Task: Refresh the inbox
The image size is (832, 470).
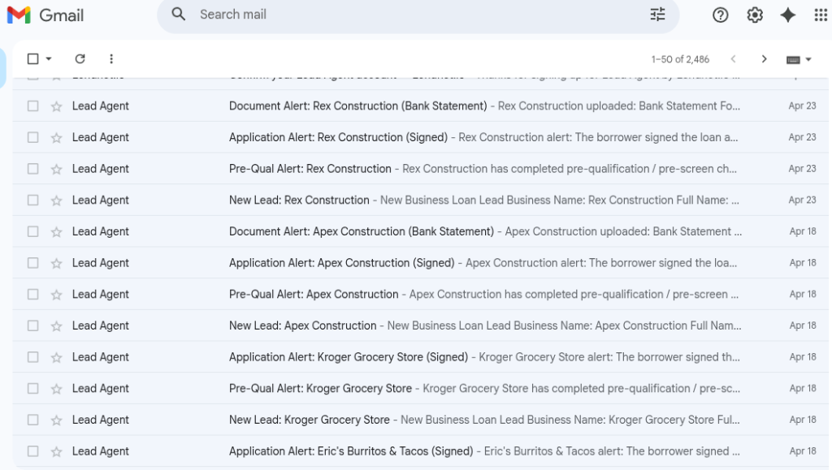Action: pos(80,58)
